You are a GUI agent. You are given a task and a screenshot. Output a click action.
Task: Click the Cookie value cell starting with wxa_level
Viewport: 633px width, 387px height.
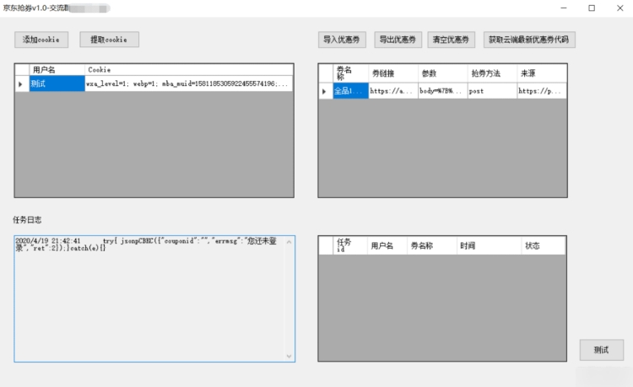point(187,84)
